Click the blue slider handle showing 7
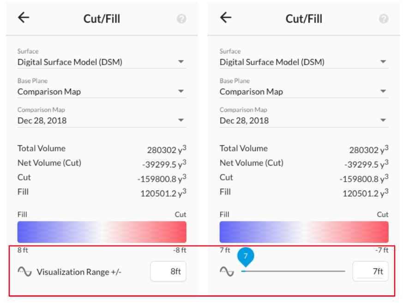 (x=246, y=257)
